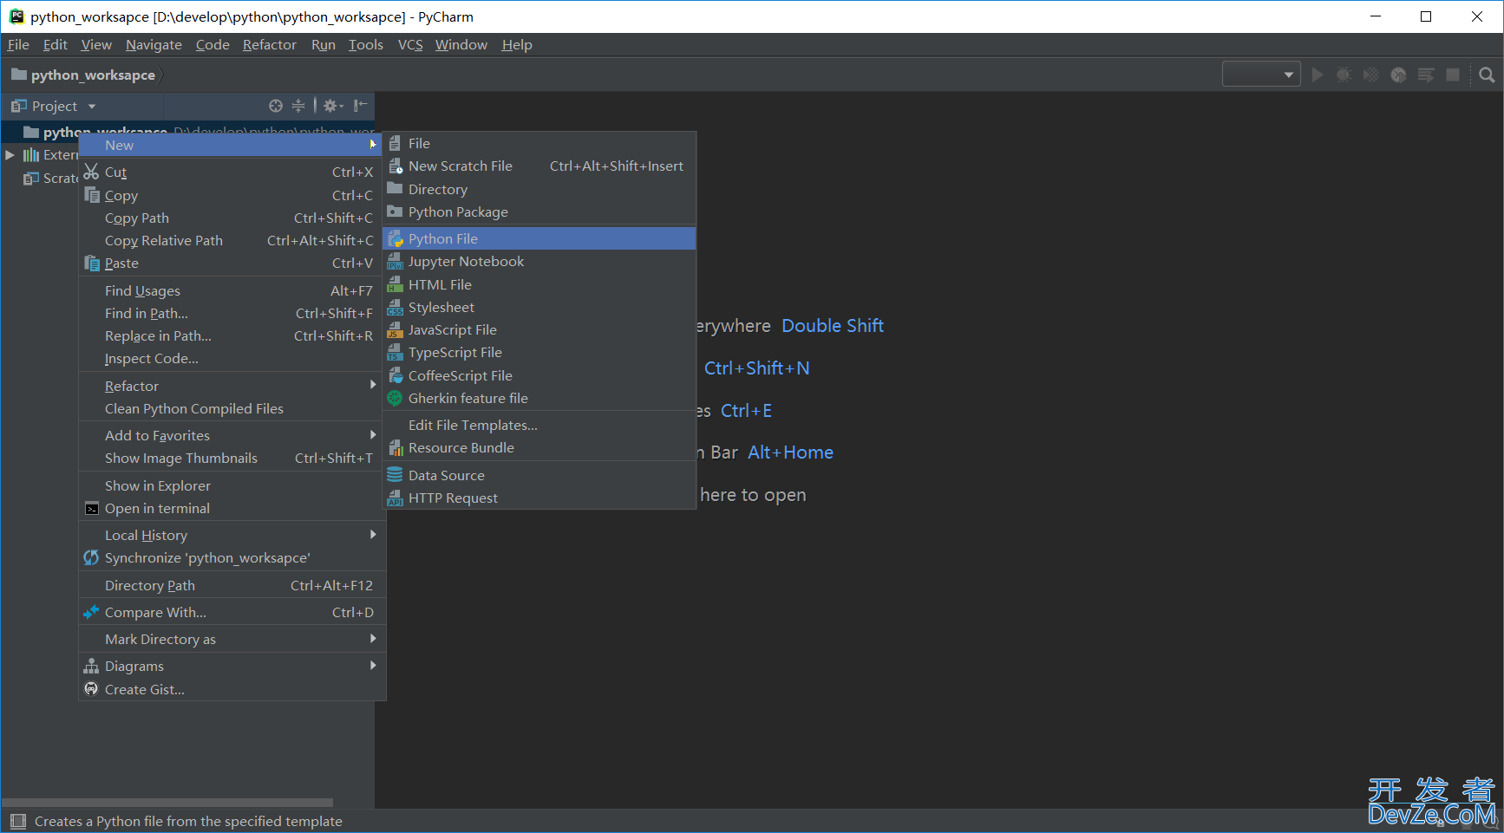Image resolution: width=1504 pixels, height=833 pixels.
Task: Click the Gherkin feature file icon
Action: (395, 398)
